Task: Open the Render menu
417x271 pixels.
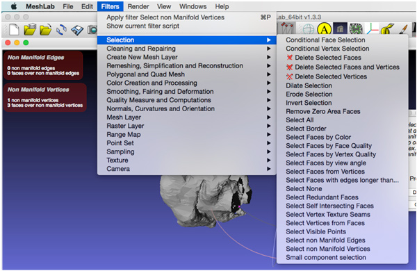Action: 138,6
